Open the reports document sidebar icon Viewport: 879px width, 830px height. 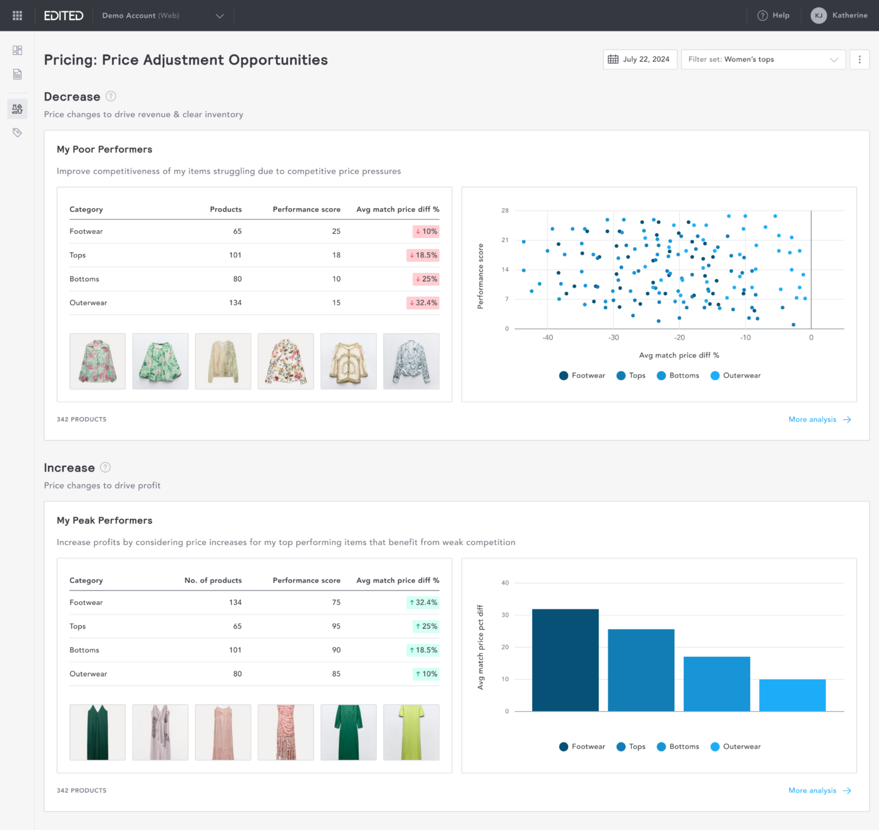tap(17, 74)
